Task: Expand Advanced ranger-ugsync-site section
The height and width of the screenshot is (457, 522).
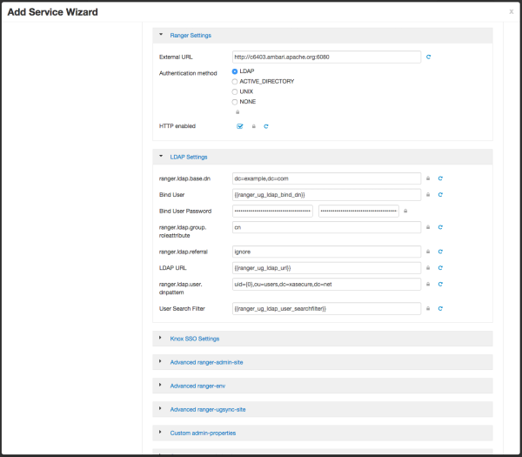Action: click(206, 408)
